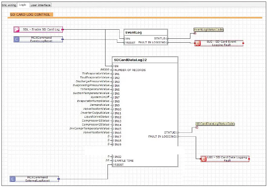Select the blue C icon on MCXCommand EventsLogReset

point(16,39)
